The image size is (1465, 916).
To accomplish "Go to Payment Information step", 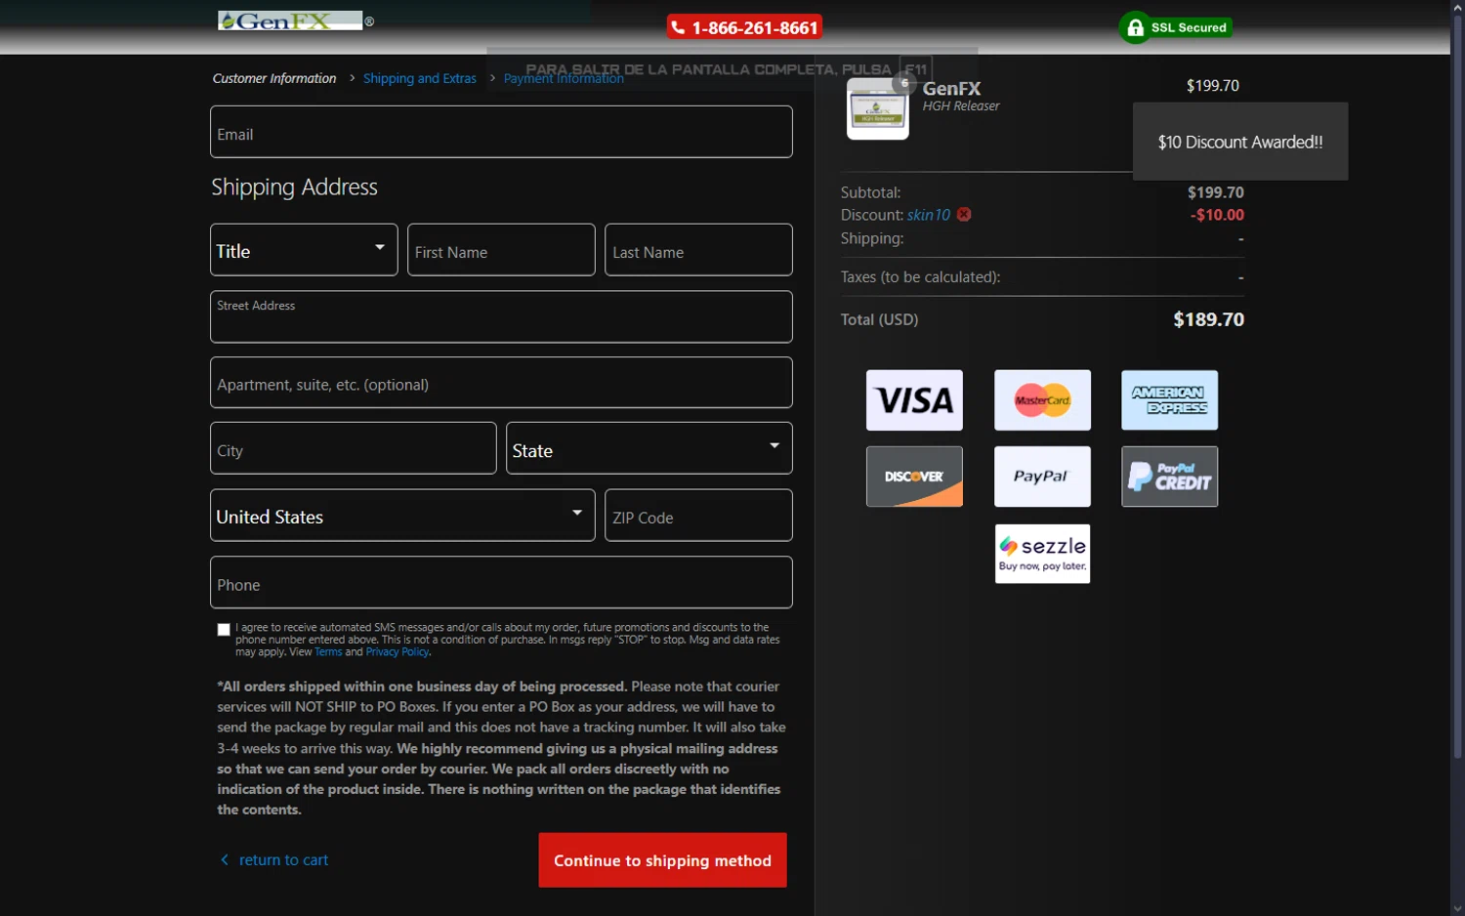I will [x=564, y=78].
